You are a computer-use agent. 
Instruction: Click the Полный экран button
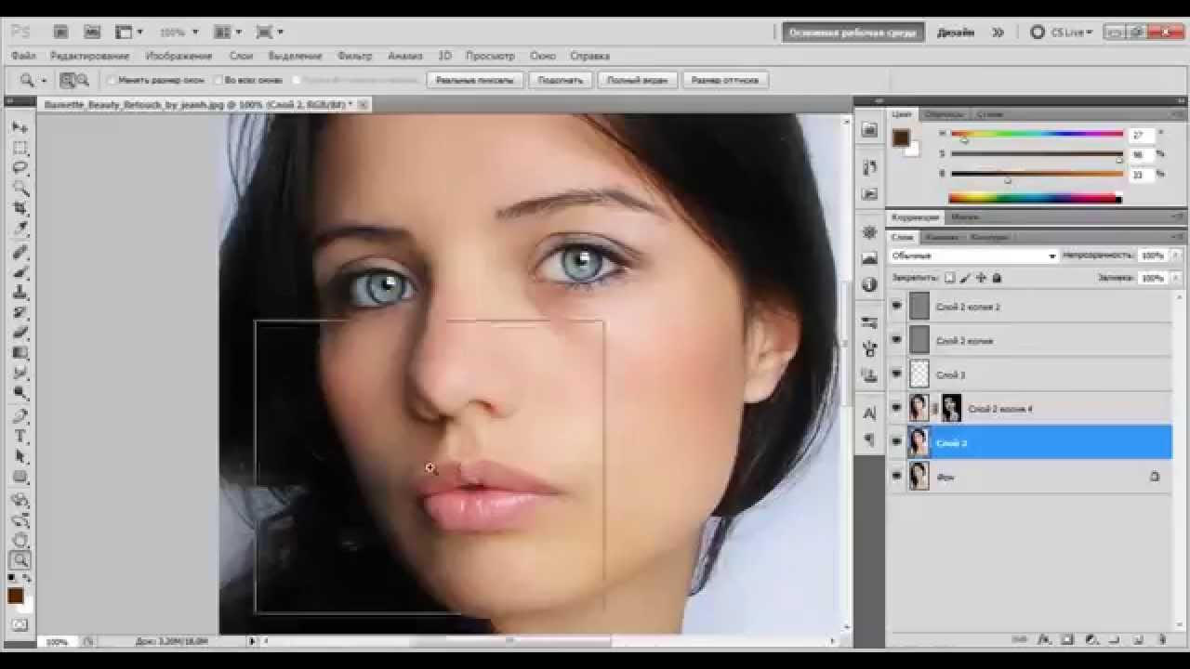(x=637, y=80)
